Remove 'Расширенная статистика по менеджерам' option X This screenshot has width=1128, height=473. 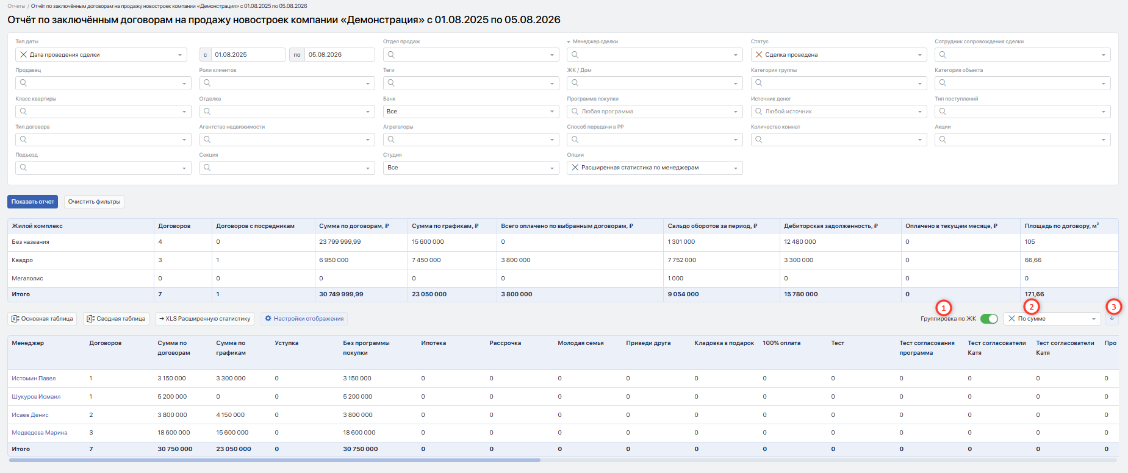click(x=575, y=168)
